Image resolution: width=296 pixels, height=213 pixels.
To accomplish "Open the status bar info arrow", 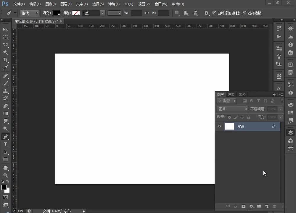I will [84, 211].
